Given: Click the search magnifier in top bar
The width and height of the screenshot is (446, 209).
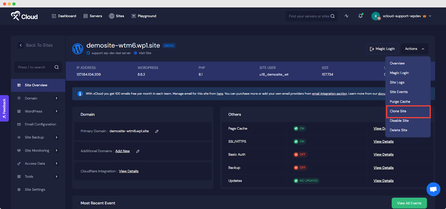Looking at the screenshot, I should click(333, 16).
